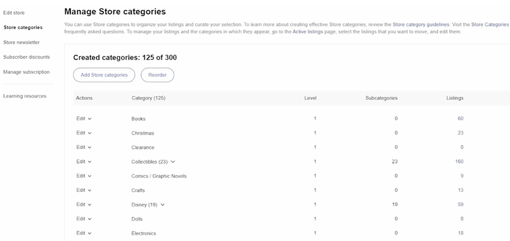Navigate to Manage subscription
This screenshot has height=241, width=510.
(27, 72)
